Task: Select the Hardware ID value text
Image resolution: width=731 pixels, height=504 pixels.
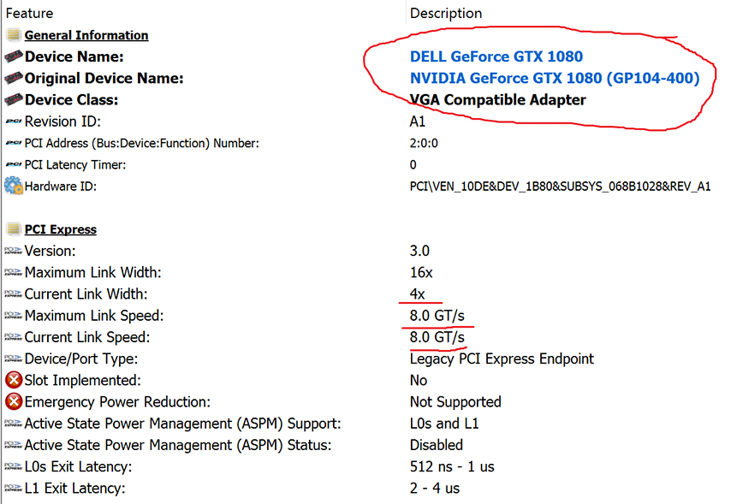Action: [x=560, y=186]
